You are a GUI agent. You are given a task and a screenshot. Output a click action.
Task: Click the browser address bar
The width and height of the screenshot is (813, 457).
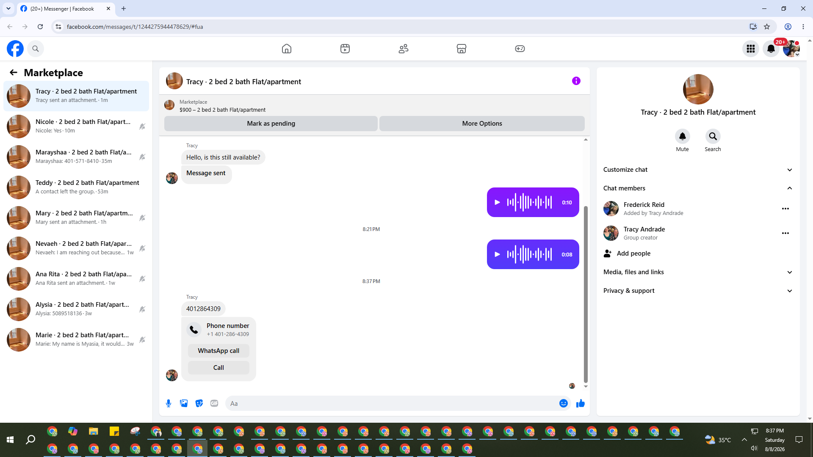coord(402,27)
